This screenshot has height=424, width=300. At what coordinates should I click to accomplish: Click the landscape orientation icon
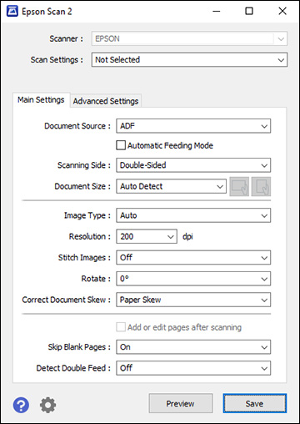click(239, 186)
